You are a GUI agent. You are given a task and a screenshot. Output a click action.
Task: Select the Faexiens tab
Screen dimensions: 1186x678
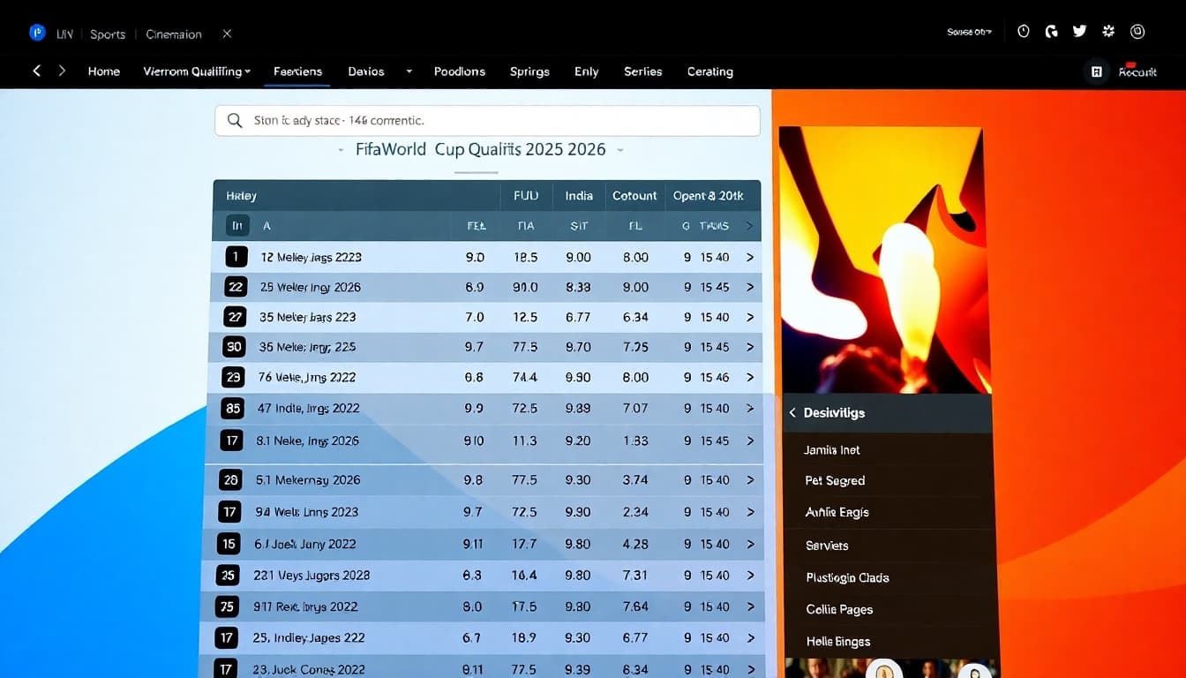pos(297,72)
